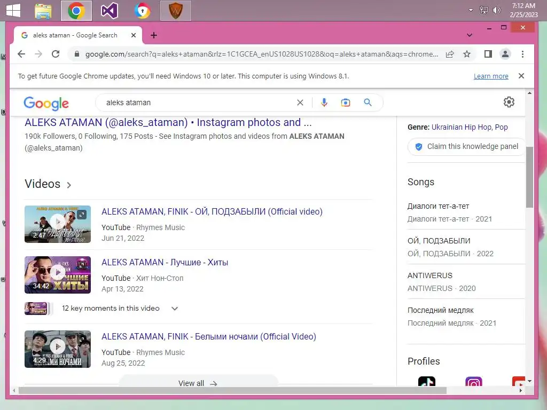Open Google quick settings gear
547x410 pixels.
509,102
